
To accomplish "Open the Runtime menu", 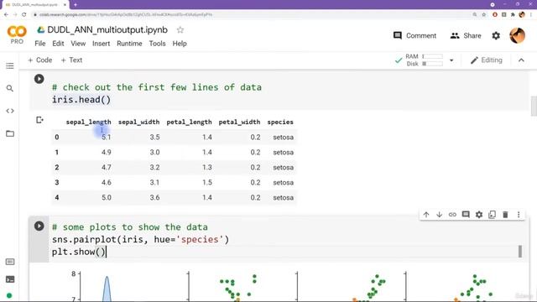I will tap(129, 44).
